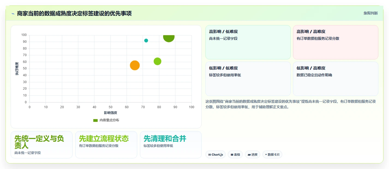Click 数据已稳定且动作明确 text
The width and height of the screenshot is (389, 169).
click(314, 75)
